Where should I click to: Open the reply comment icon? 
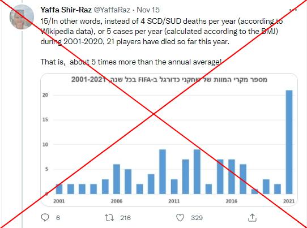(45, 217)
